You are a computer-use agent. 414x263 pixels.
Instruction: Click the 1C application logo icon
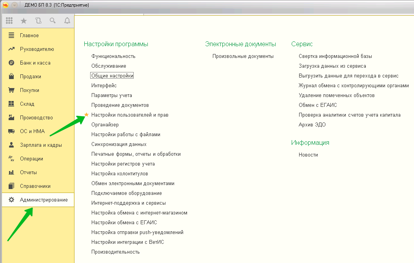[6, 5]
